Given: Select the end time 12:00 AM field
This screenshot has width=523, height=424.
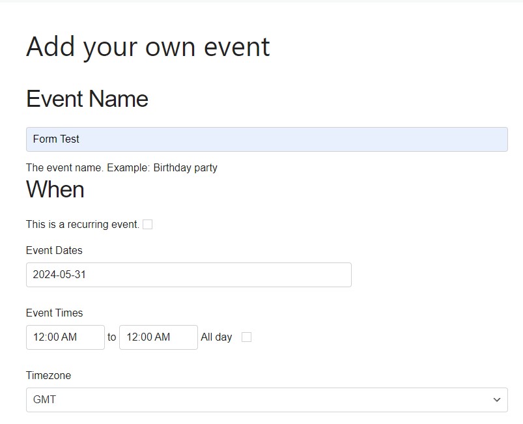Looking at the screenshot, I should click(158, 337).
